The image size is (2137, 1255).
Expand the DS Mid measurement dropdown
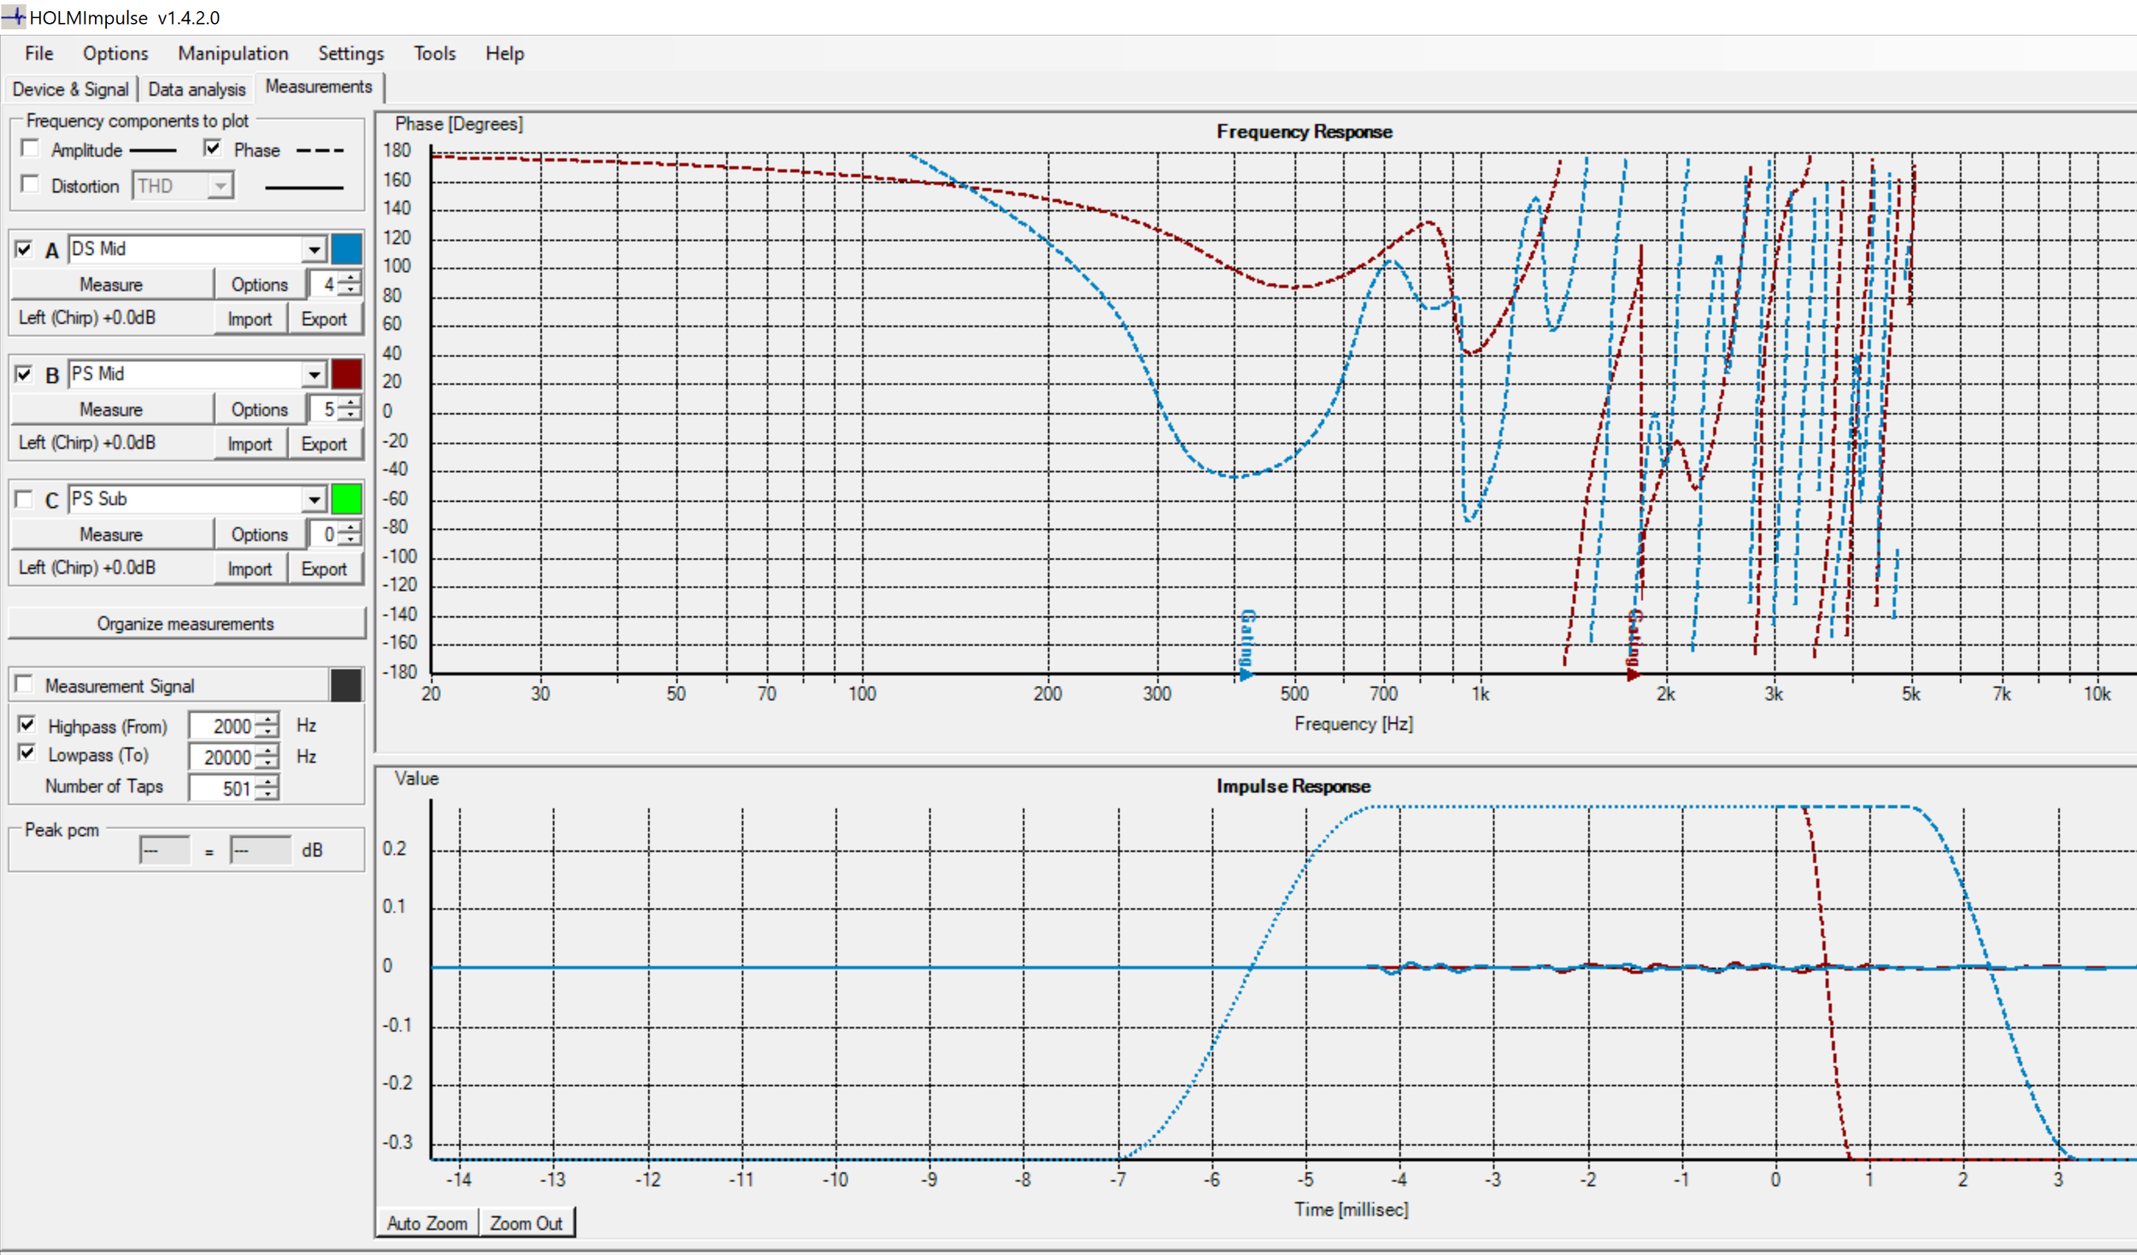click(315, 250)
